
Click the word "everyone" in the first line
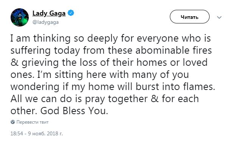158,39
